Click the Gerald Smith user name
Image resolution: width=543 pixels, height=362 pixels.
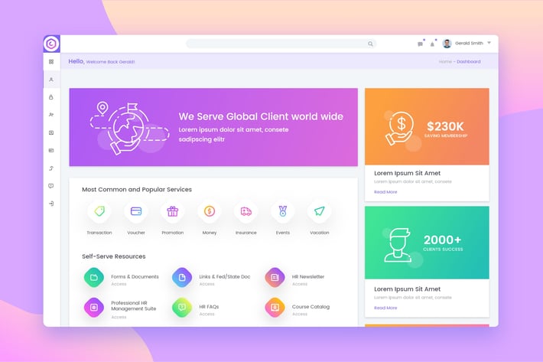[469, 44]
